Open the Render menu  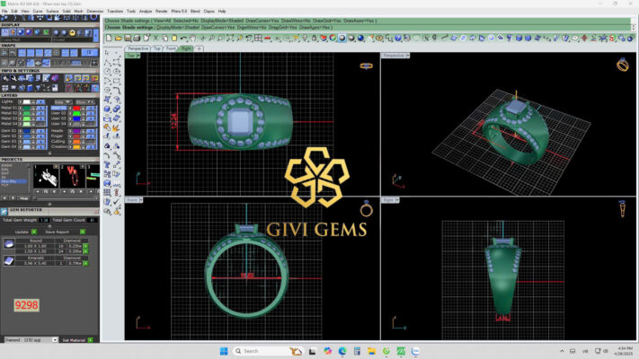pos(162,11)
